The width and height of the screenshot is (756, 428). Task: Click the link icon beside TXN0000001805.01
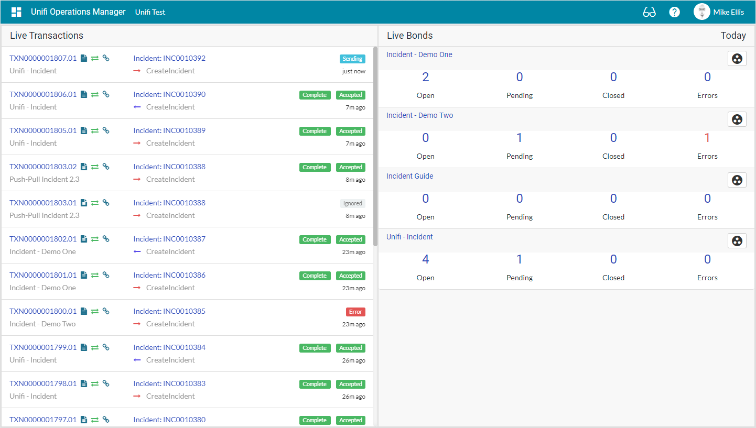pos(106,130)
